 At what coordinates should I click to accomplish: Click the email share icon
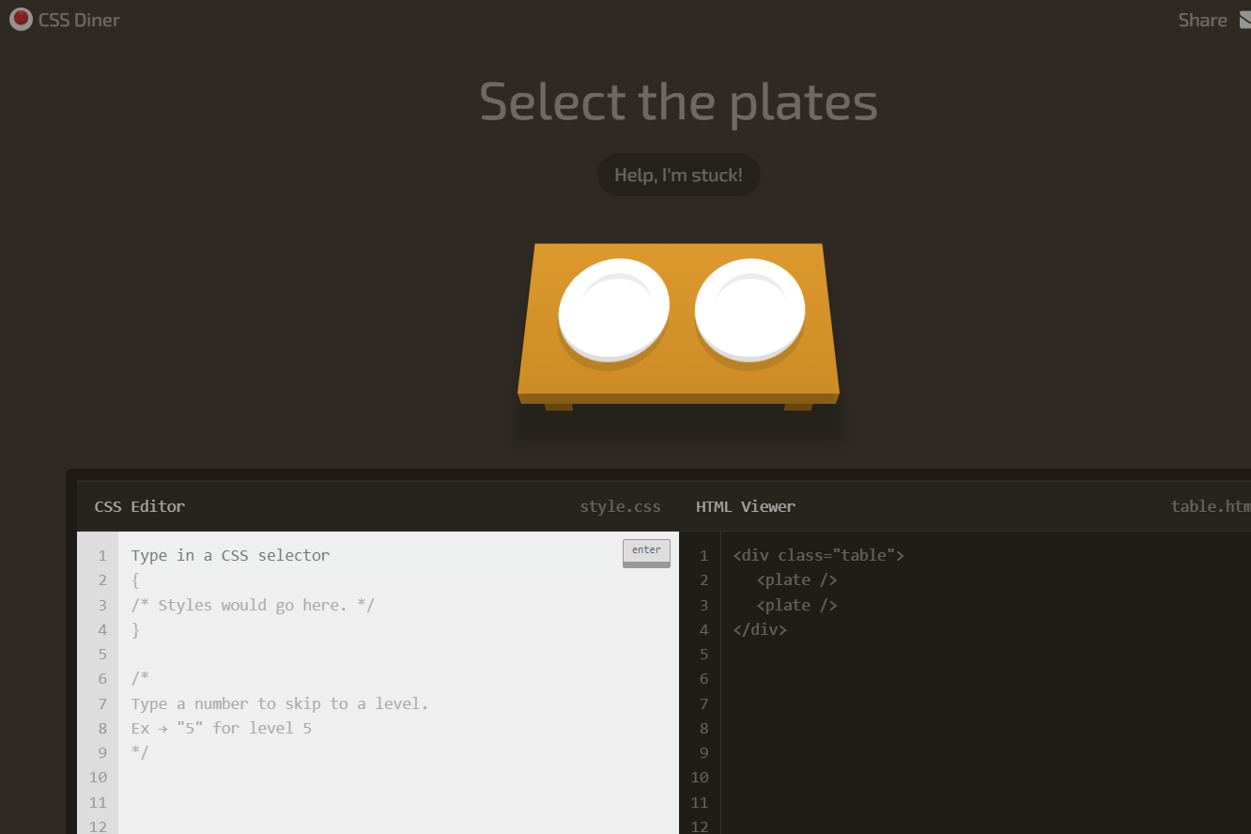point(1245,20)
